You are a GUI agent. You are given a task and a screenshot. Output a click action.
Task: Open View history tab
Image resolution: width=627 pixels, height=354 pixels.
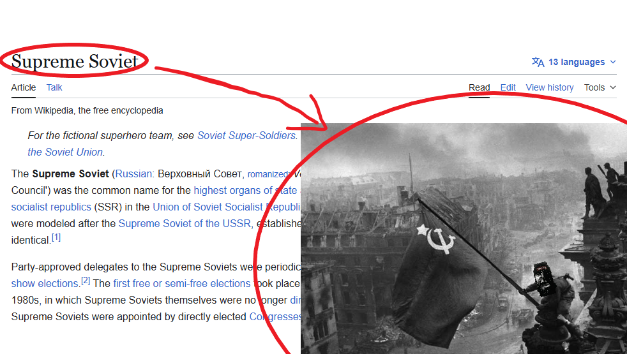pos(550,87)
